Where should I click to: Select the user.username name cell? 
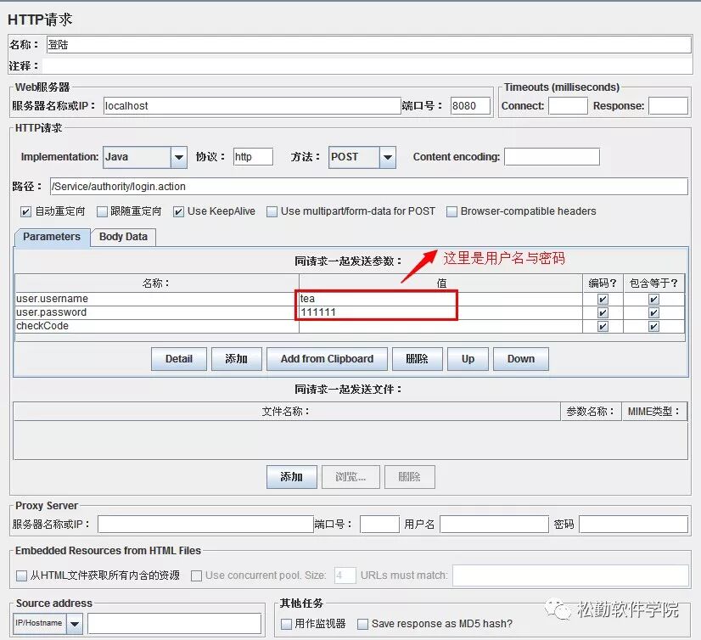[157, 299]
